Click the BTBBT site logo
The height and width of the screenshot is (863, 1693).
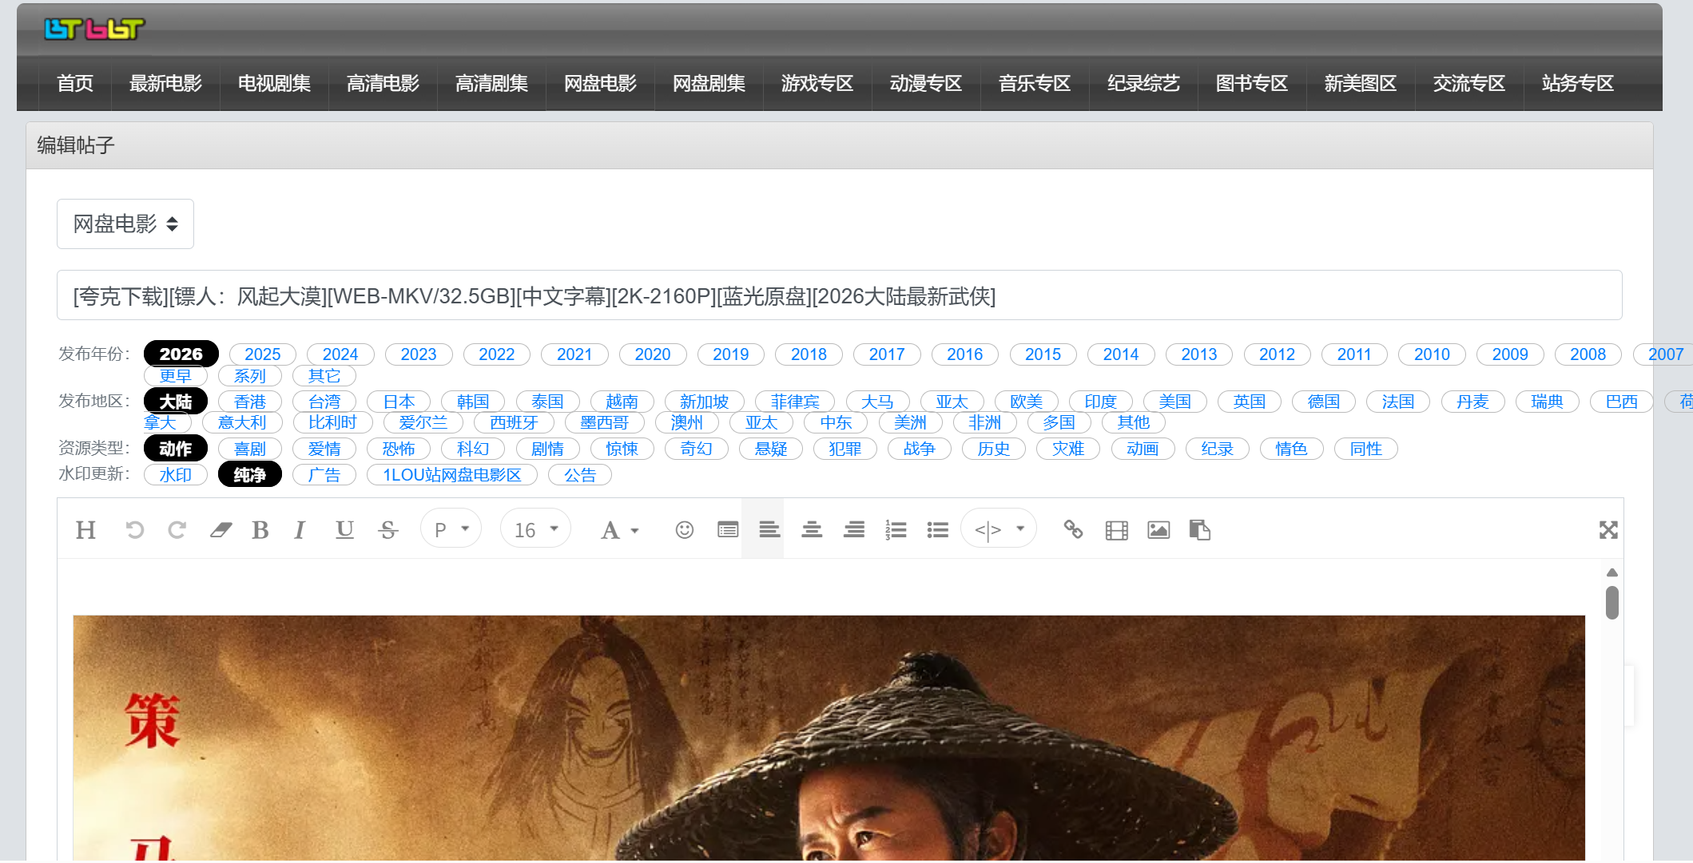[x=94, y=30]
